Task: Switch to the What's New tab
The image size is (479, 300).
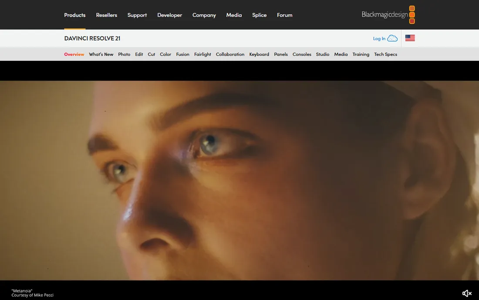Action: pos(101,54)
